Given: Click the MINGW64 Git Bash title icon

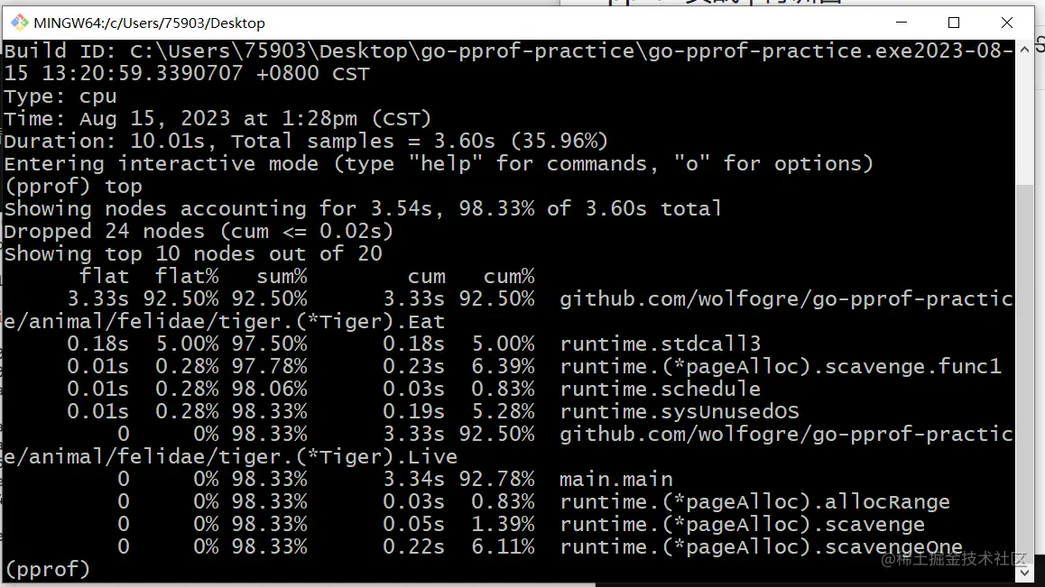Looking at the screenshot, I should click(x=19, y=23).
